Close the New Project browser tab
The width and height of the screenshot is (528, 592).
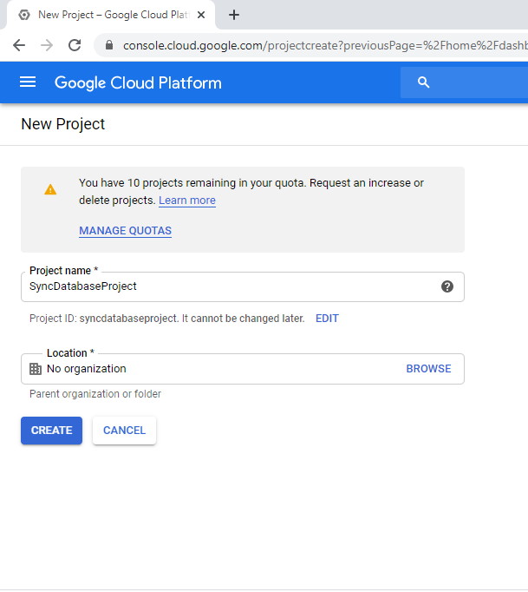[201, 15]
